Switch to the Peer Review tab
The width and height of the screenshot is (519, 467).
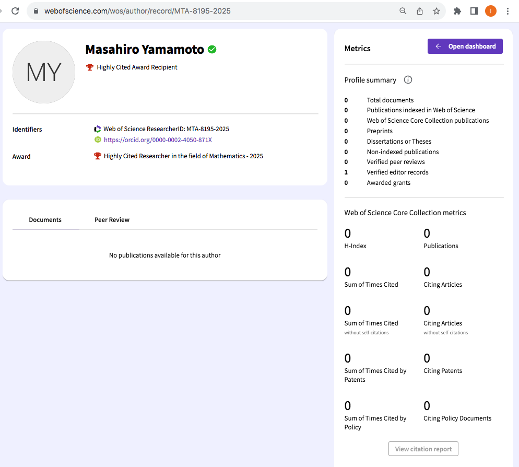point(112,220)
